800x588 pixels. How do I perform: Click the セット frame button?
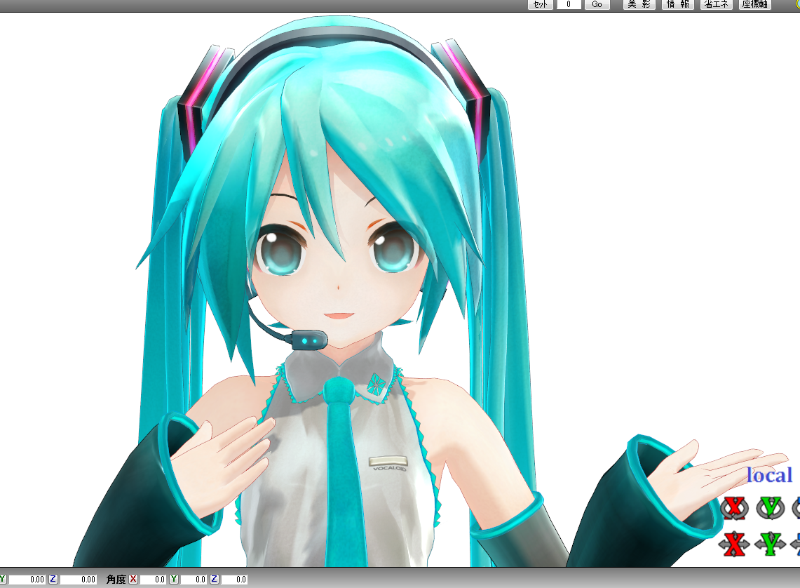pyautogui.click(x=540, y=5)
